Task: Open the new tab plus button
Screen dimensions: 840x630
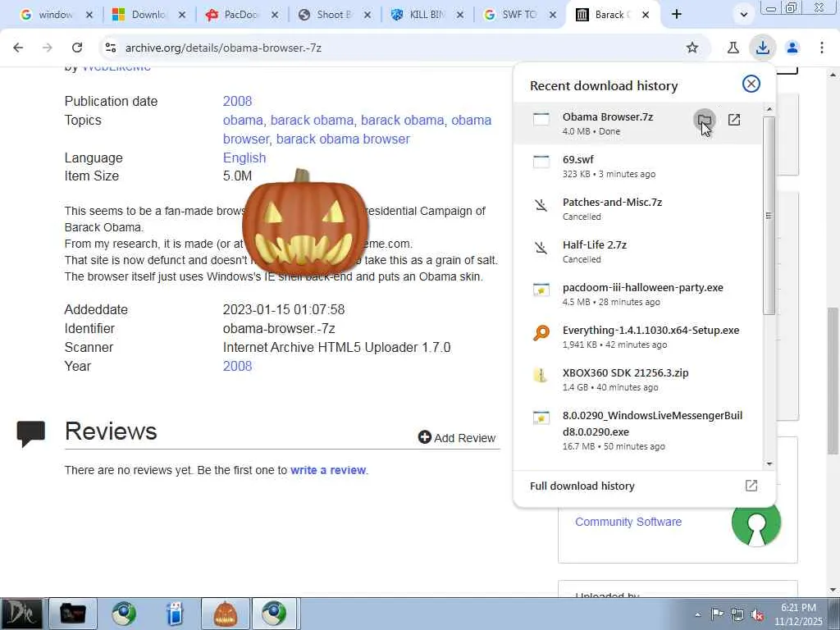Action: (x=677, y=15)
